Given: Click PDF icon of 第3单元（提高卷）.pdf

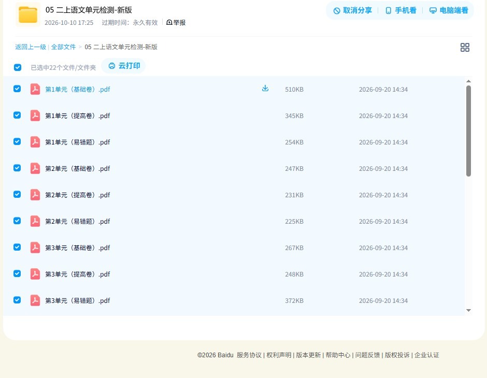Looking at the screenshot, I should 35,274.
